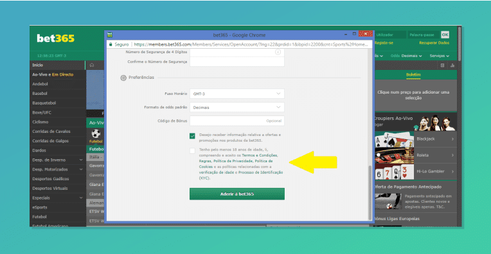The image size is (491, 254).
Task: Click the first icon to the right of the nav bar
Action: (442, 65)
